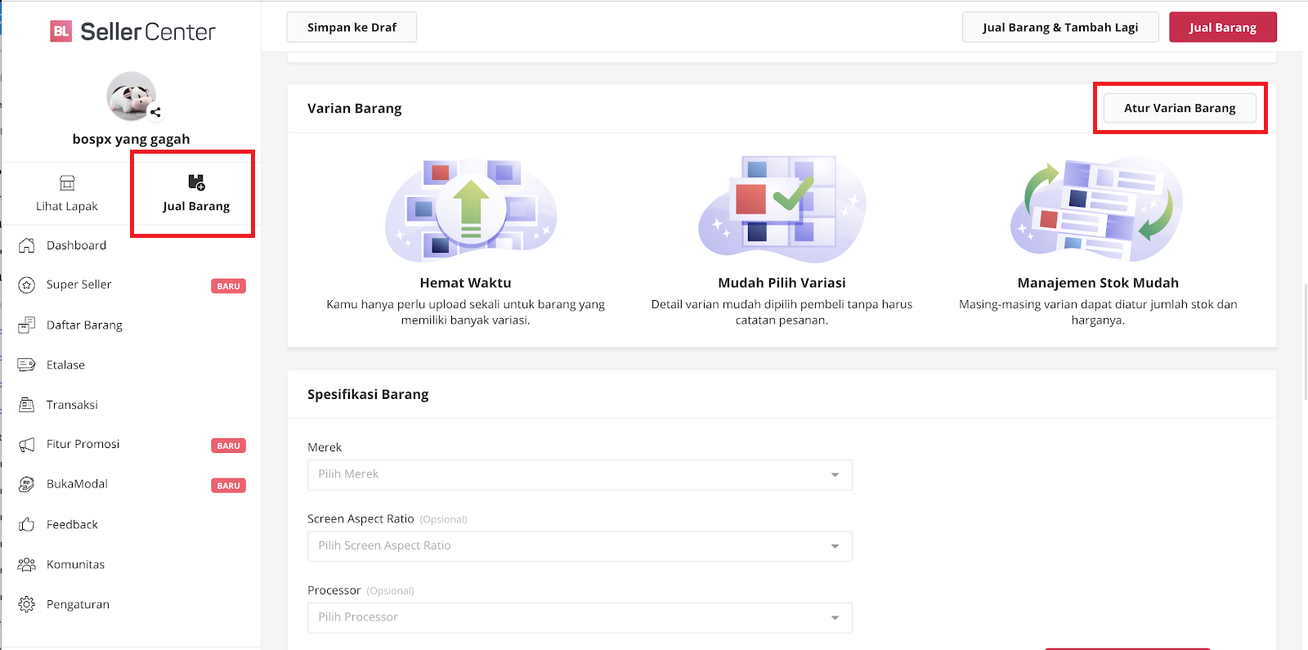The width and height of the screenshot is (1308, 650).
Task: Click the Komunitas people icon
Action: 27,564
